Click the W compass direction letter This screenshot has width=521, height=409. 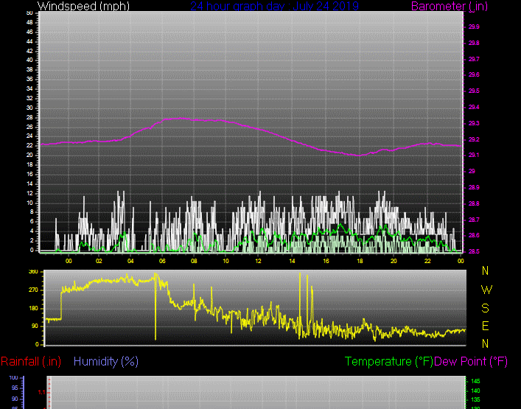click(485, 290)
